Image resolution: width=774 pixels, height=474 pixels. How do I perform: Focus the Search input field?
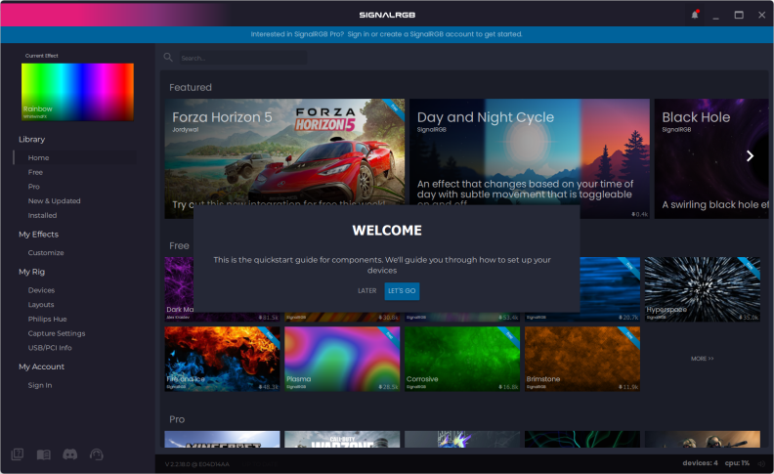point(243,58)
